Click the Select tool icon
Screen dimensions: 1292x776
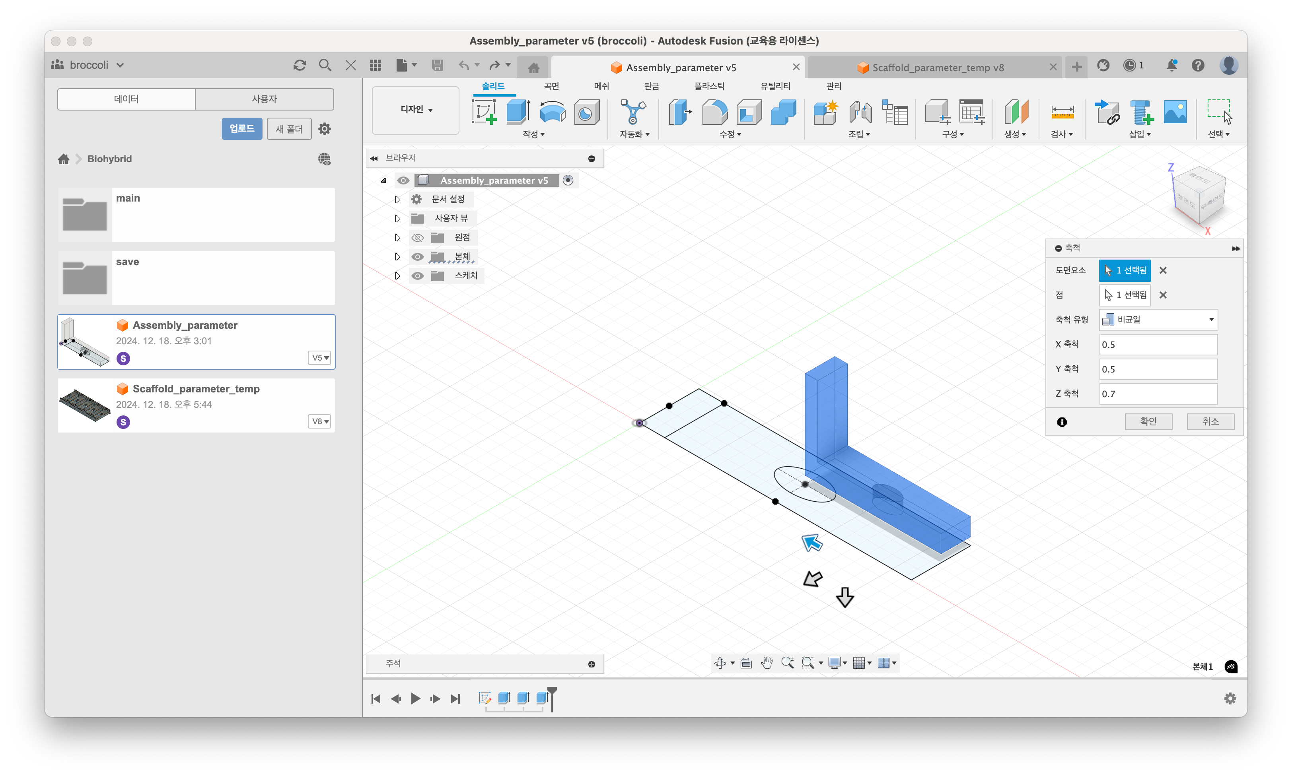click(1219, 112)
